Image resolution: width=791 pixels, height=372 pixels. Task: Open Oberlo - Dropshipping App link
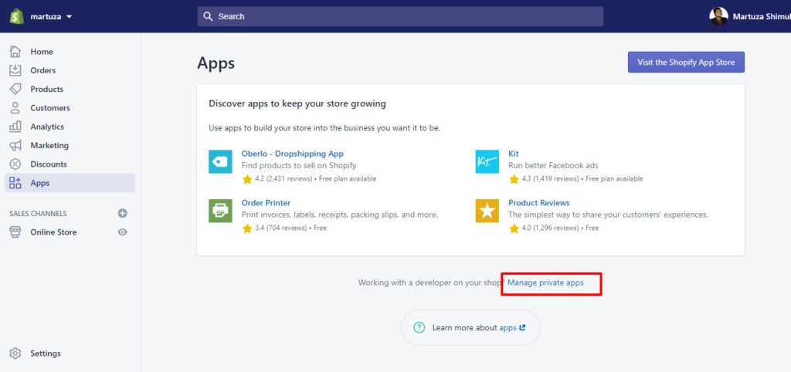pyautogui.click(x=292, y=154)
